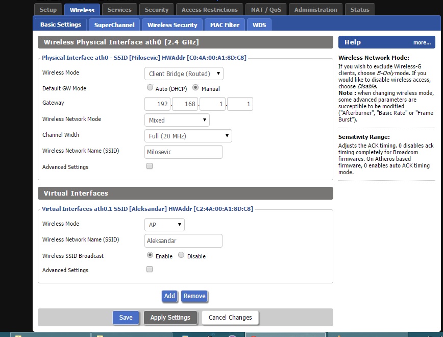Click the second Gateway octet field 168

[185, 104]
